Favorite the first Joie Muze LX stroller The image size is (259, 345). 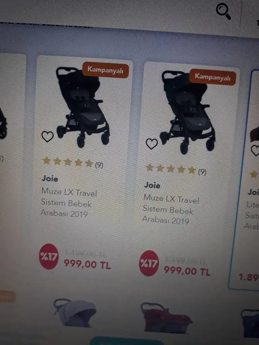[47, 136]
